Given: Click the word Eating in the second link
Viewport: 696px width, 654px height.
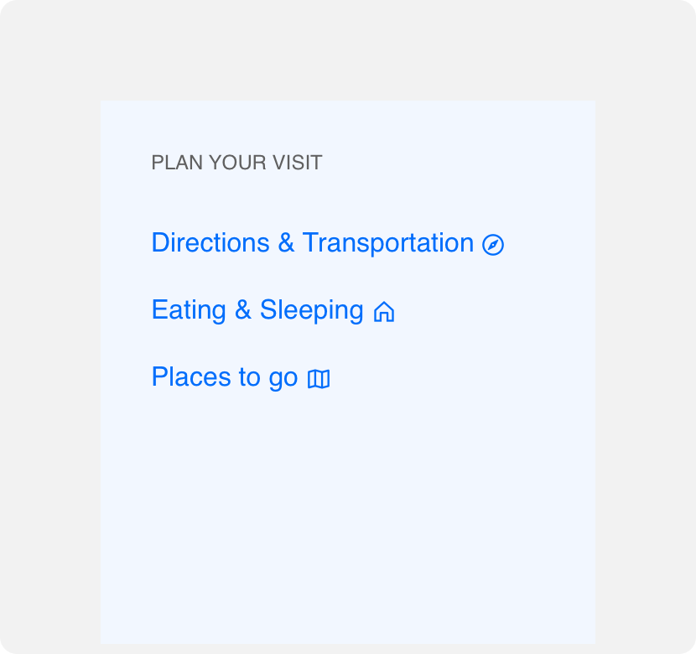Looking at the screenshot, I should [x=189, y=311].
